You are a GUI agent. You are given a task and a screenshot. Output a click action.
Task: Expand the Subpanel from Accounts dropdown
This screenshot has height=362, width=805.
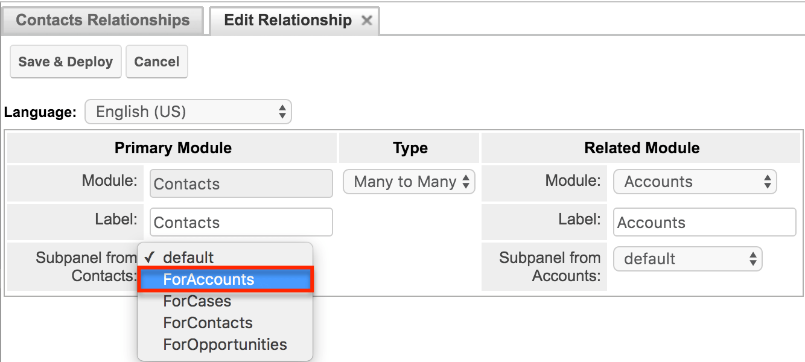pos(687,259)
